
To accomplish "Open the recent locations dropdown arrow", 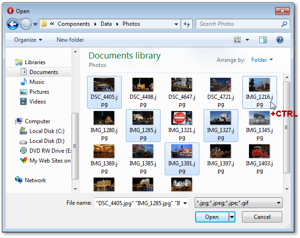I will pyautogui.click(x=35, y=24).
